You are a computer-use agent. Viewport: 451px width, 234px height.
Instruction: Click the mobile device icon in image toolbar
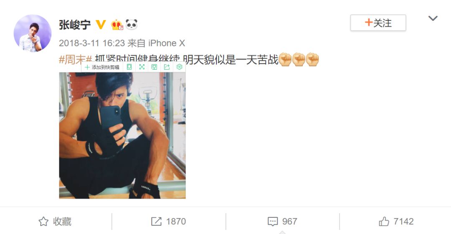point(129,67)
